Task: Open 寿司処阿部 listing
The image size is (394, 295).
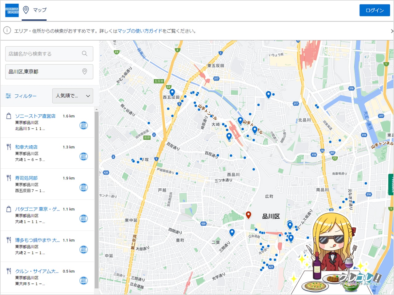Action: click(x=26, y=178)
